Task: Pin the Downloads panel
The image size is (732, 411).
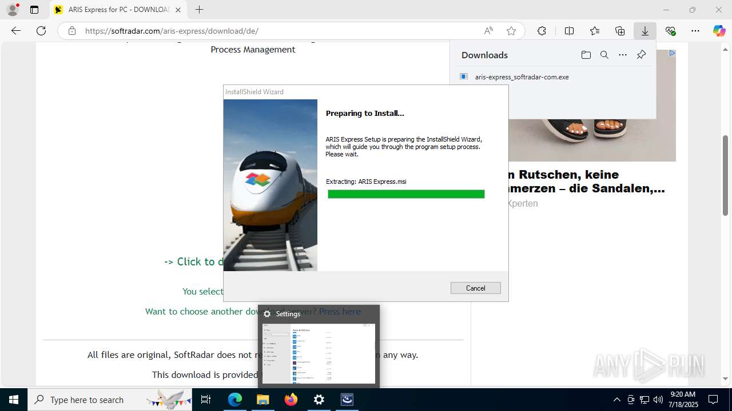Action: pos(641,55)
